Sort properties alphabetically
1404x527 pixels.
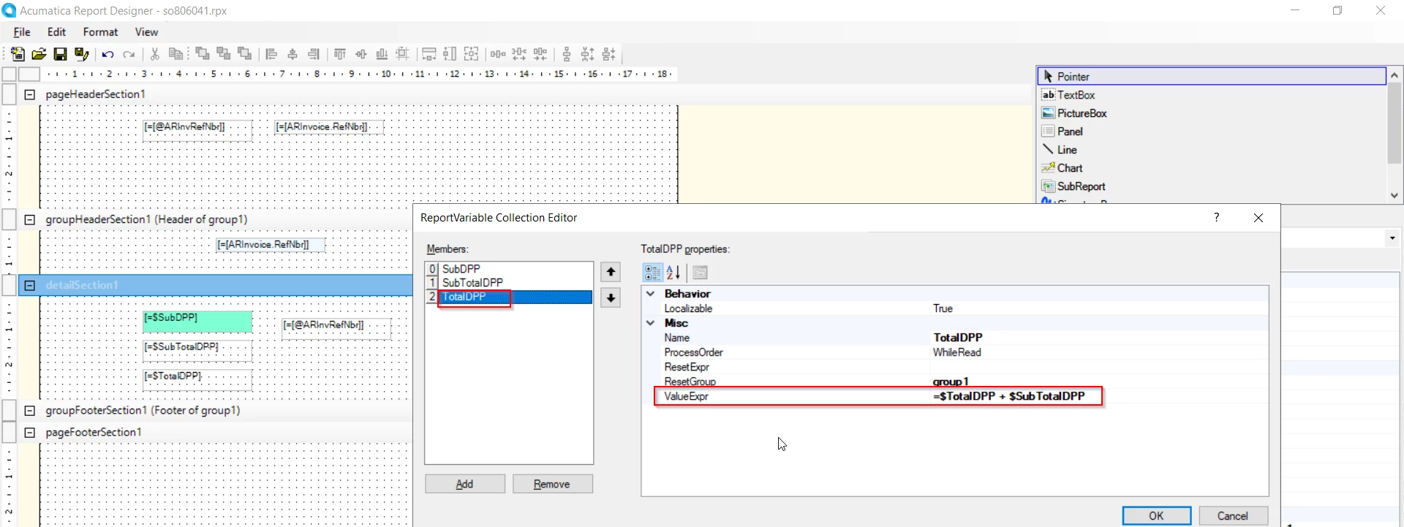[673, 273]
